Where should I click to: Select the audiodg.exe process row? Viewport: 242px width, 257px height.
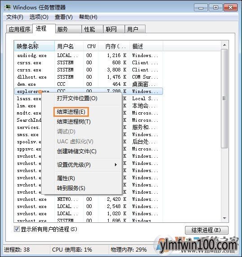(88, 55)
